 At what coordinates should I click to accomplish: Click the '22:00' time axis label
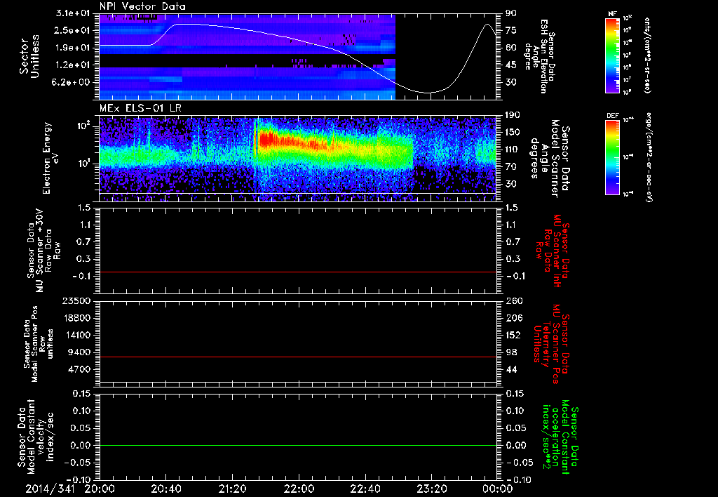[x=298, y=489]
